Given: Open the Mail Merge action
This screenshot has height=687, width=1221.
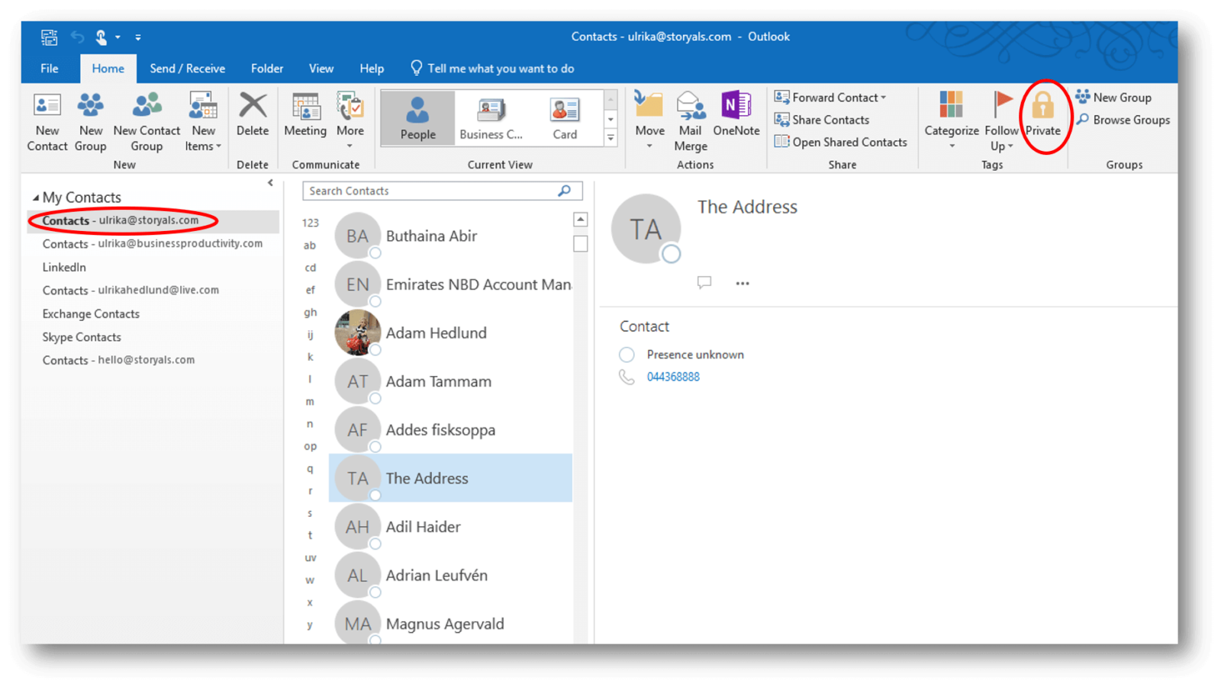Looking at the screenshot, I should pos(691,120).
